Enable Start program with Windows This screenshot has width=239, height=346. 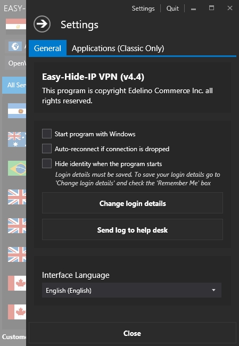coord(47,134)
